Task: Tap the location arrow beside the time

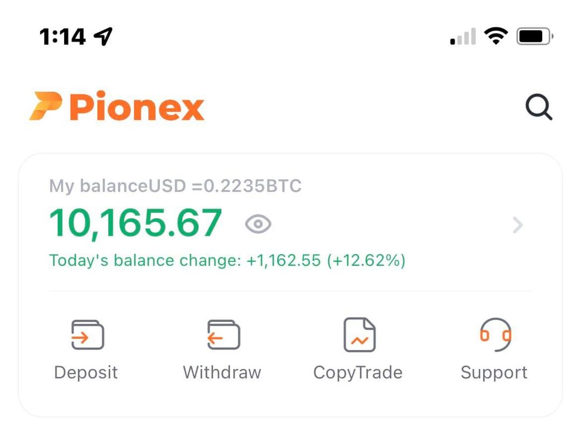Action: click(x=103, y=36)
